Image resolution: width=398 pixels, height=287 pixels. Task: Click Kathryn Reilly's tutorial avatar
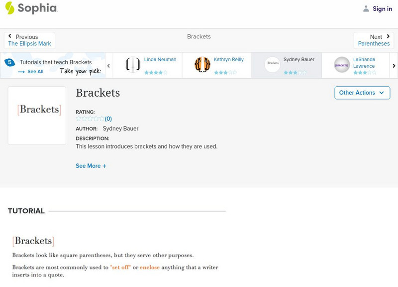coord(202,65)
